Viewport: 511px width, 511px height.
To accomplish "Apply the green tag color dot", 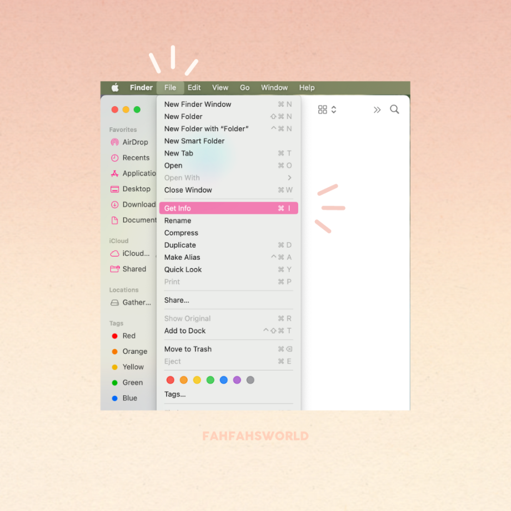I will point(211,380).
